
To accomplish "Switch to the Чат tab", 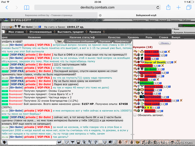I will pyautogui.click(x=59, y=41).
